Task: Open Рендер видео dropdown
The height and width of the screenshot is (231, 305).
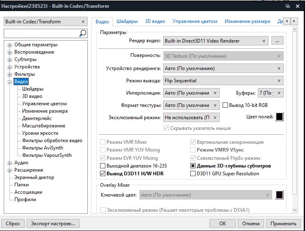Action: (x=216, y=41)
